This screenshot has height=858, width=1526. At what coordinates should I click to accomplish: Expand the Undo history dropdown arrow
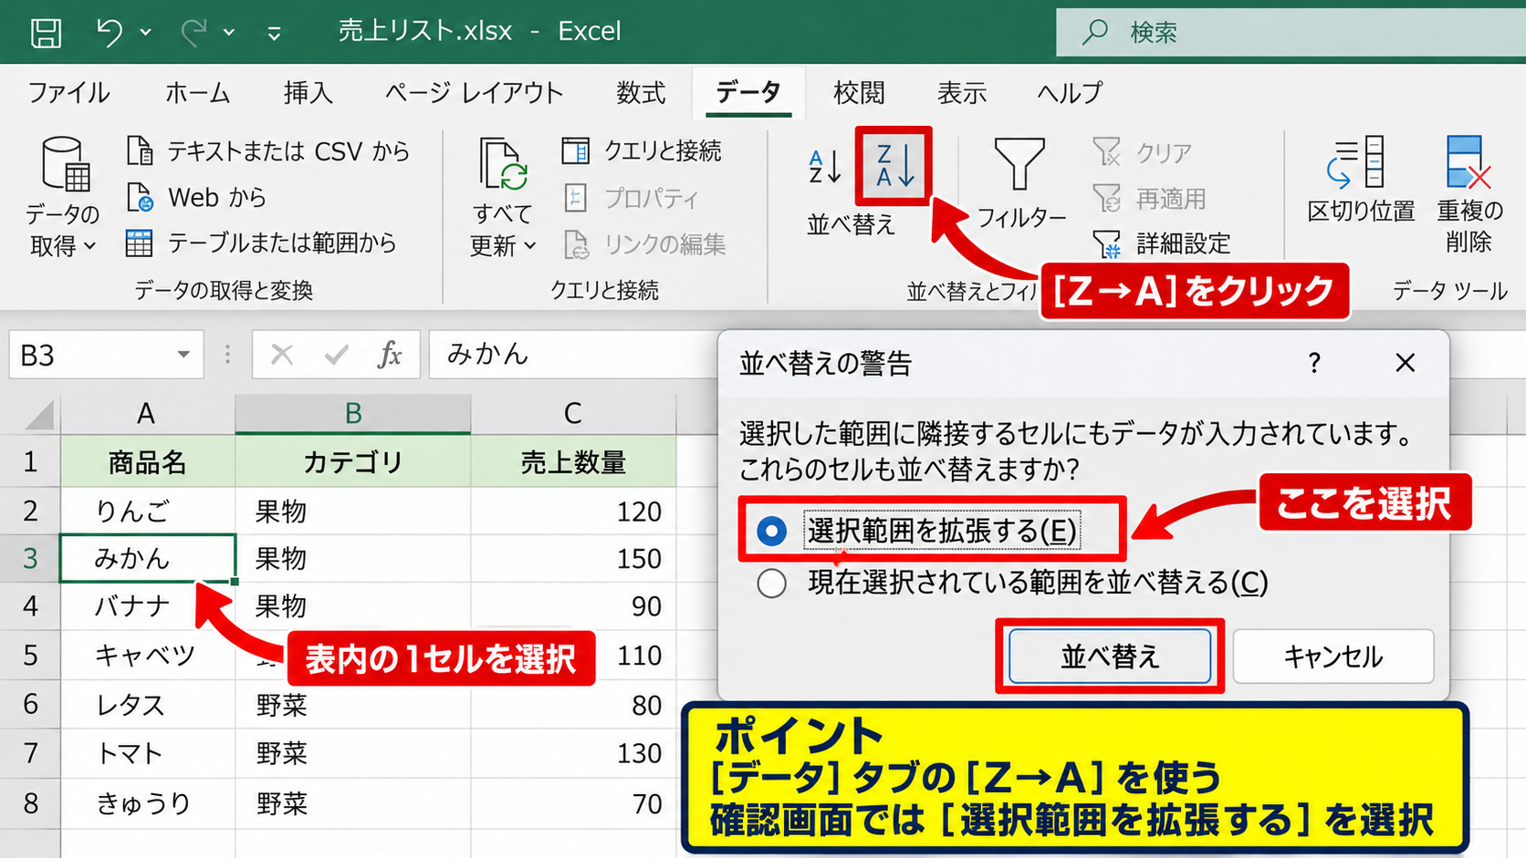point(146,33)
